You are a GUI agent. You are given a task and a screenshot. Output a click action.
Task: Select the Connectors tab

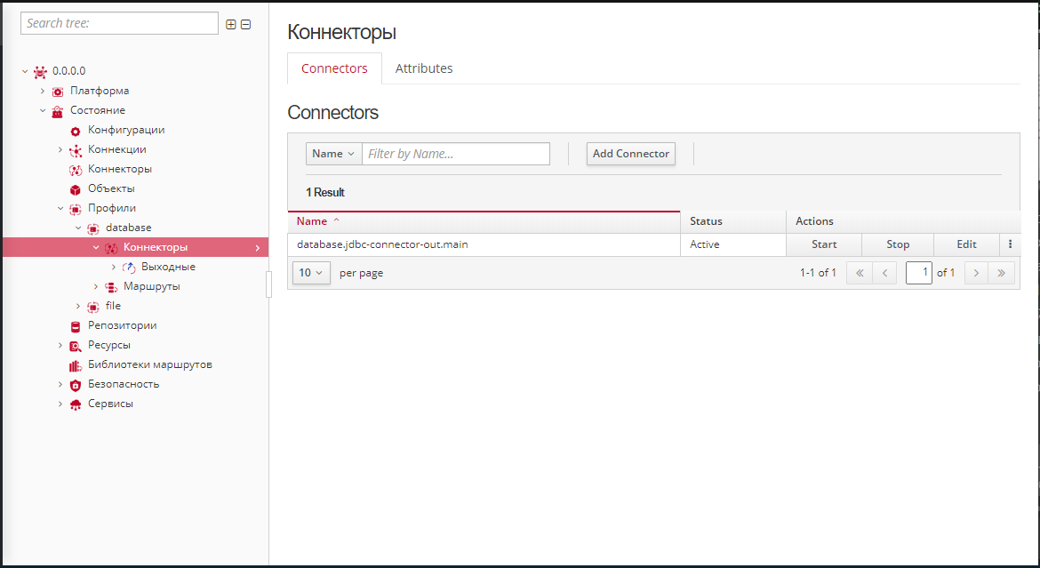[x=334, y=68]
